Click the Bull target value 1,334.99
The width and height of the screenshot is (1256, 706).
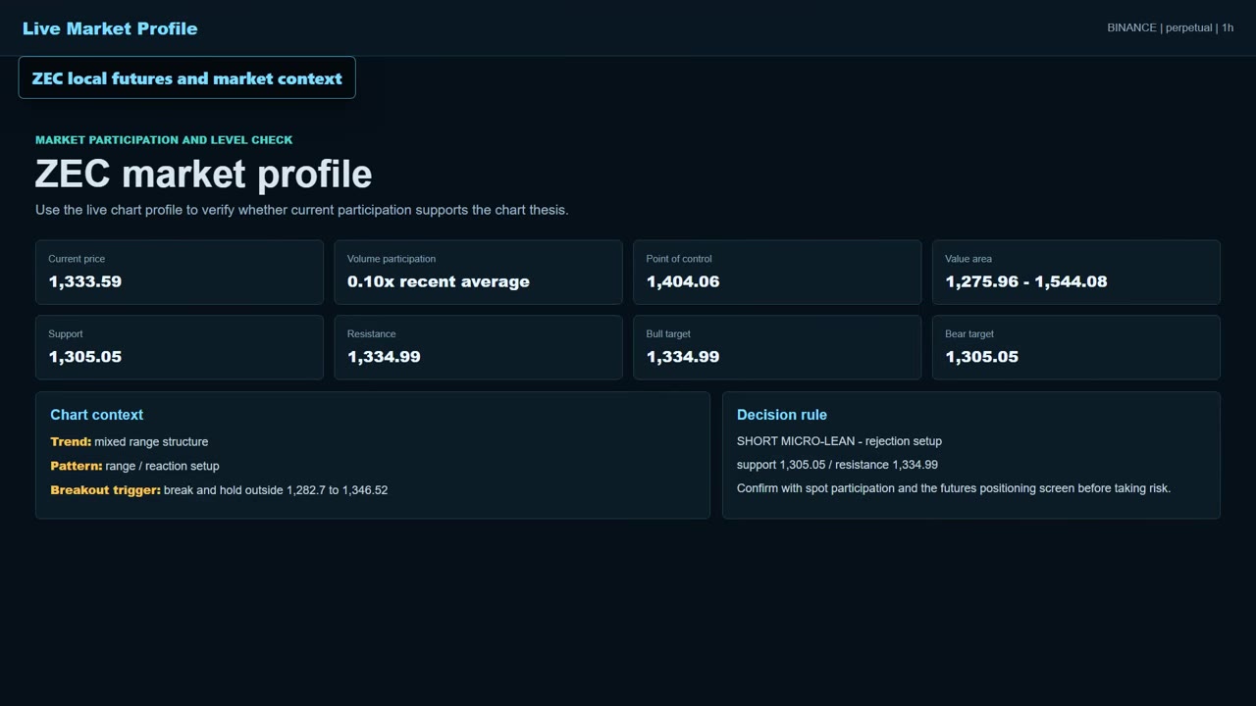pos(683,357)
